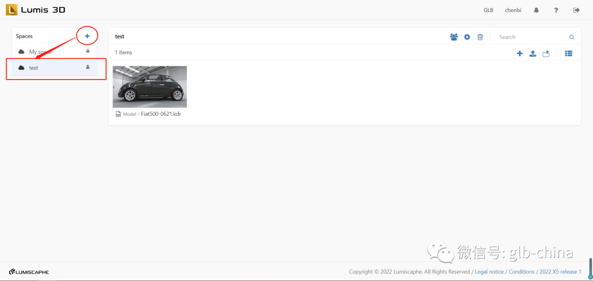Select the test space entry

tap(54, 68)
